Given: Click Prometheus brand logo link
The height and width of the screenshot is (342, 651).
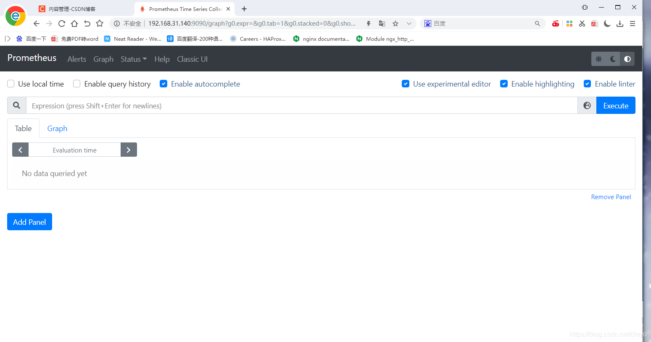Looking at the screenshot, I should coord(32,58).
